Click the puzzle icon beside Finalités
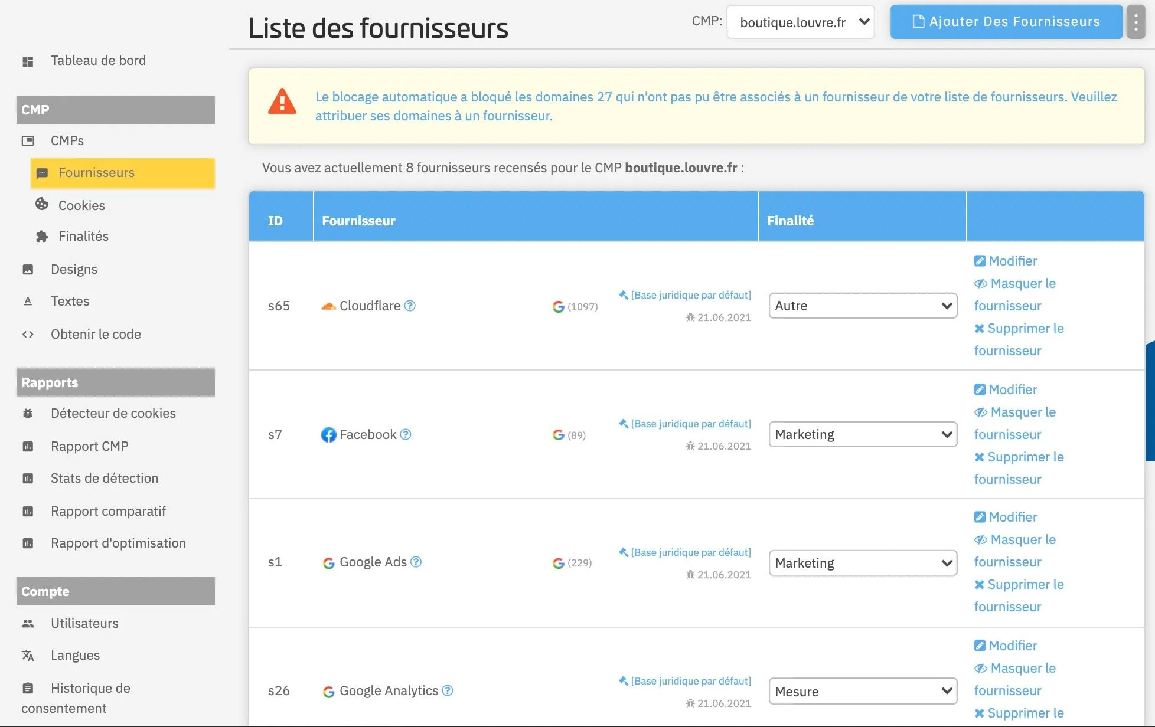The width and height of the screenshot is (1155, 727). click(42, 237)
